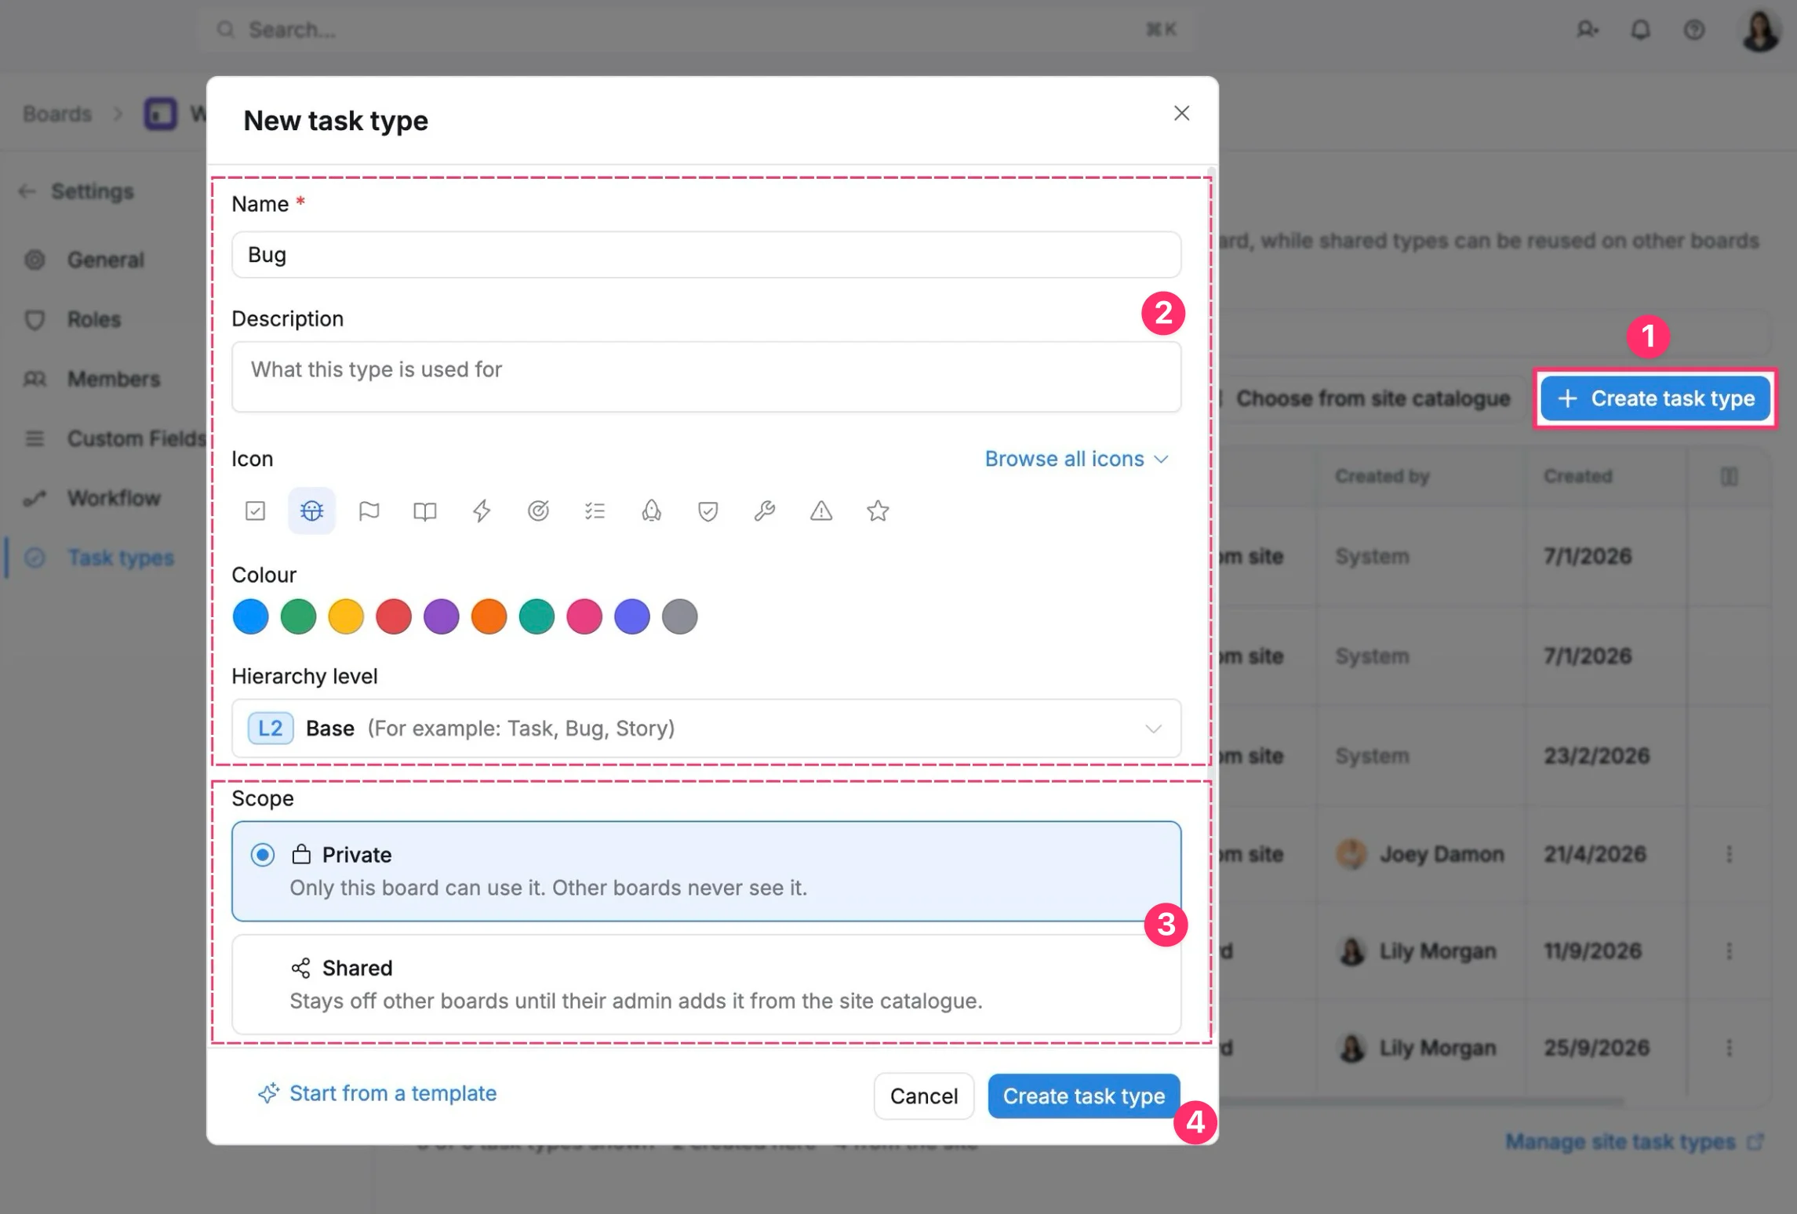Pick the yellow colour swatch
This screenshot has width=1797, height=1214.
point(346,616)
